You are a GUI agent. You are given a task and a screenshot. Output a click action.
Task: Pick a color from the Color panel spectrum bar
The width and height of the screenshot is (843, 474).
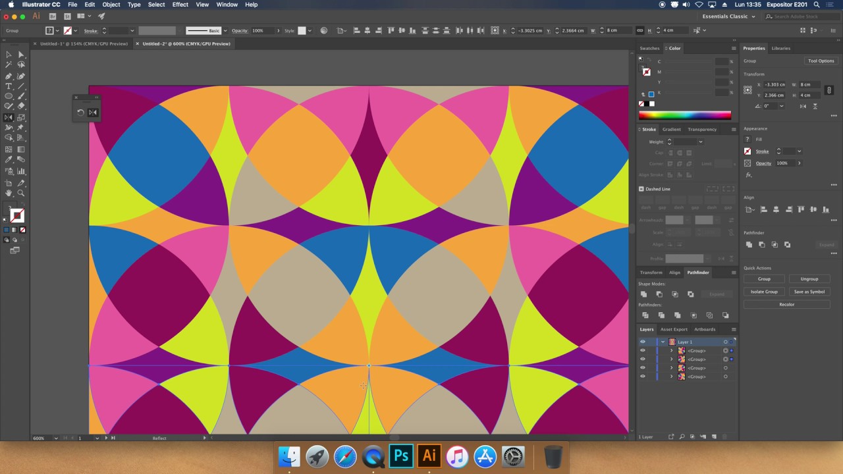[684, 115]
